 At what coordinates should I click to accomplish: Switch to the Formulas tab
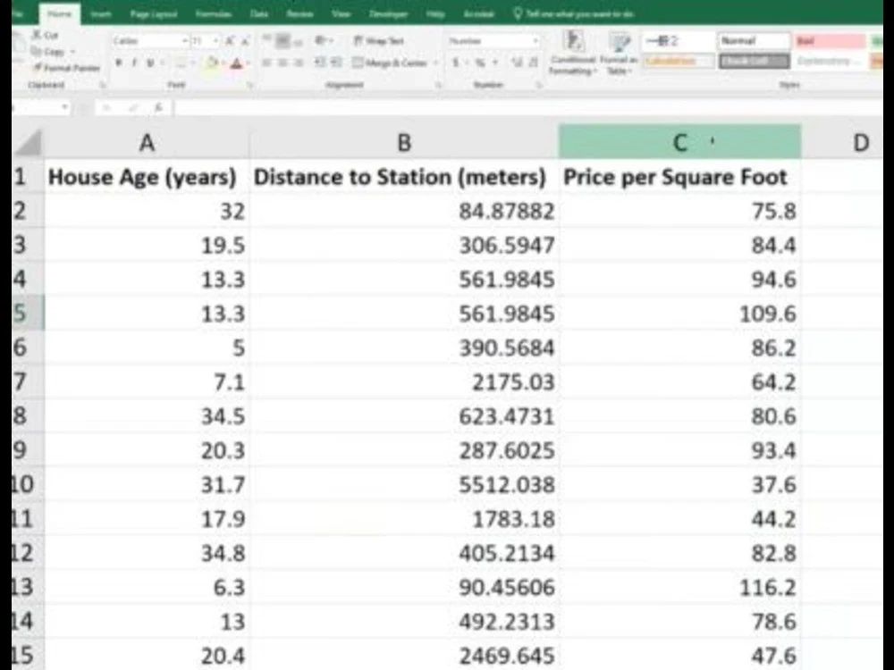[x=214, y=13]
